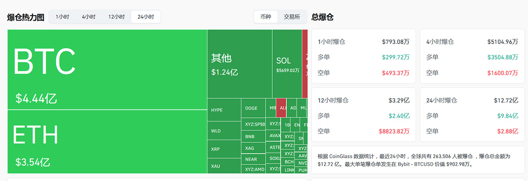This screenshot has width=528, height=181.
Task: Open the ETH liquidation block
Action: (x=107, y=142)
